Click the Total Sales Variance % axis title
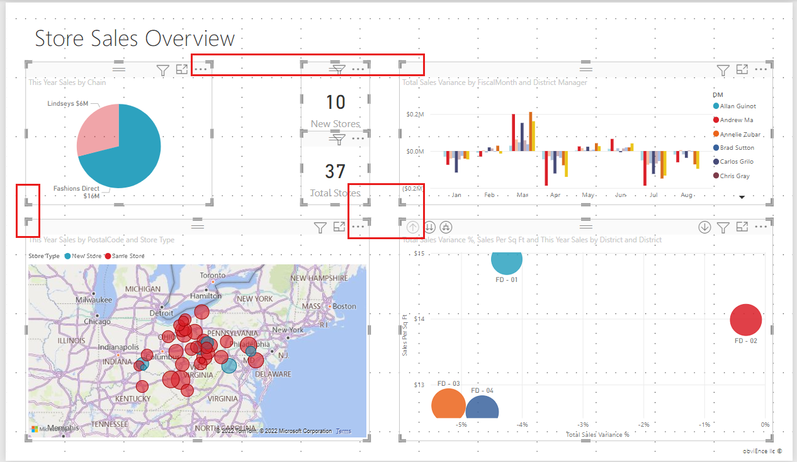 tap(597, 435)
